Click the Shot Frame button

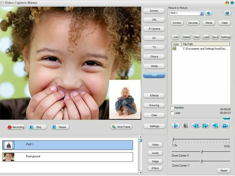tap(121, 127)
